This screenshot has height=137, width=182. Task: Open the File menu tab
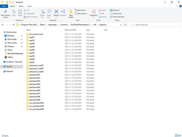pos(4,6)
